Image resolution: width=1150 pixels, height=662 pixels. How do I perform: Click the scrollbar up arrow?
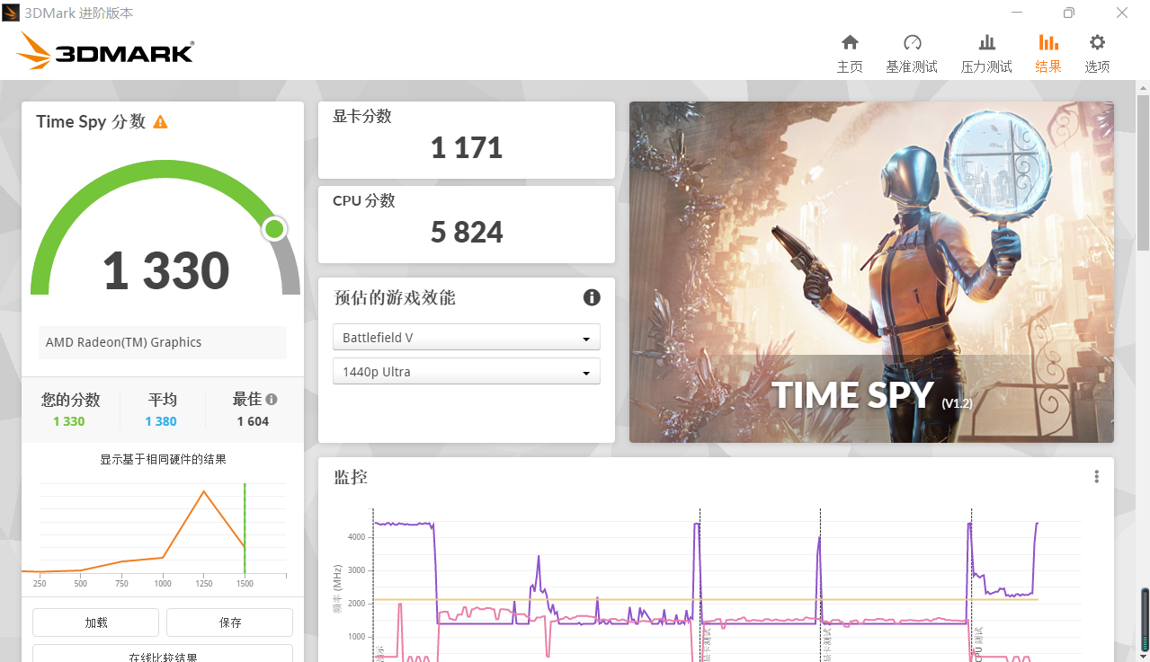[1143, 88]
